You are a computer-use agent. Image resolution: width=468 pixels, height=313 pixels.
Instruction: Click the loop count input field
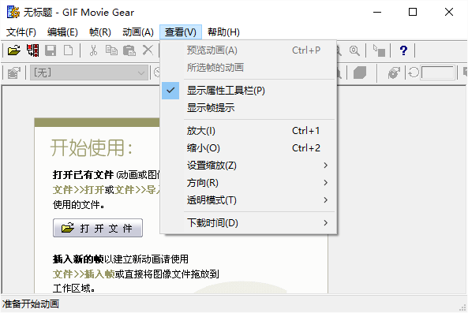pyautogui.click(x=438, y=73)
